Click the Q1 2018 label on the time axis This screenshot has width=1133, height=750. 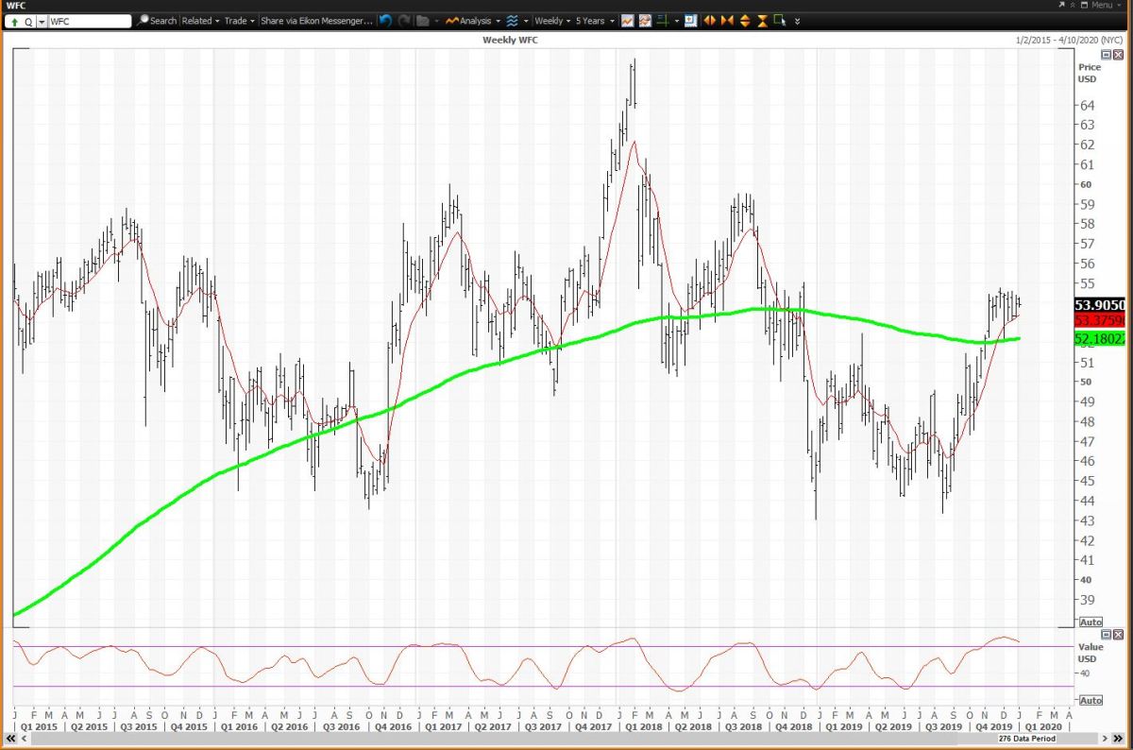[641, 726]
